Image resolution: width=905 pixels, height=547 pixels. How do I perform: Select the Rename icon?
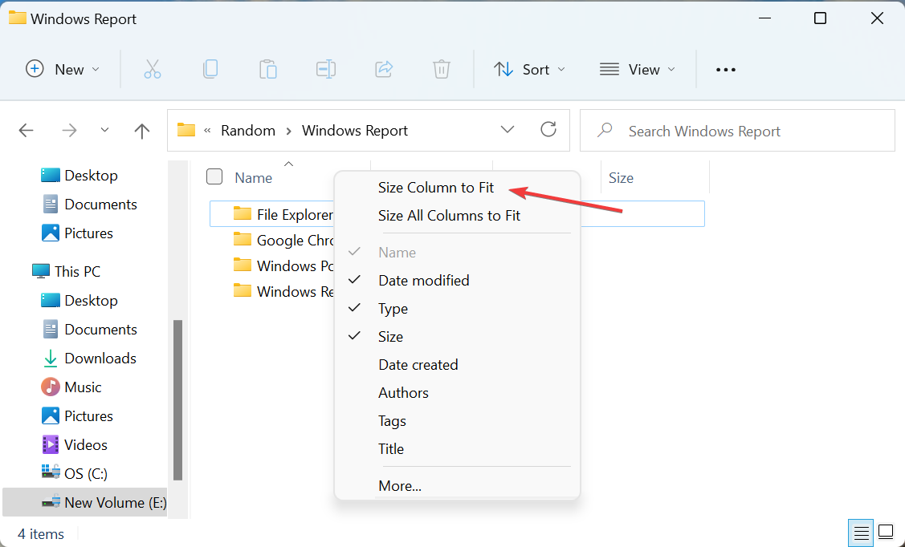[x=326, y=69]
